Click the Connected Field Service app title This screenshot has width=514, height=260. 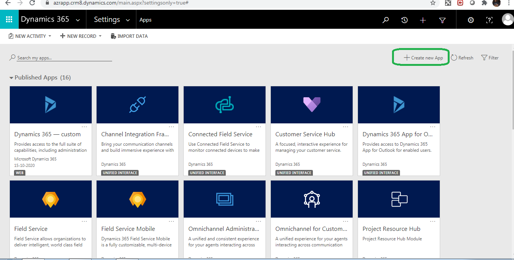tap(220, 134)
